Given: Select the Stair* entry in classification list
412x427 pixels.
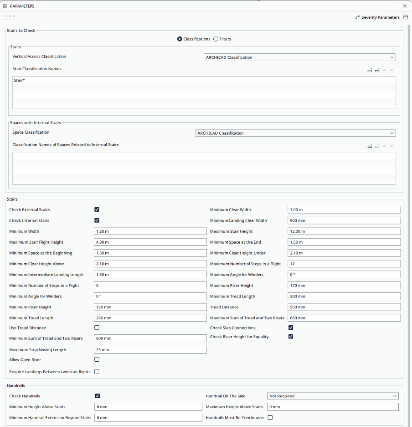Looking at the screenshot, I should 20,80.
